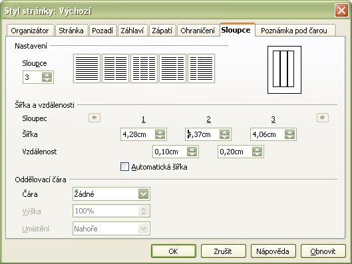Open help with Nápověda button
The height and width of the screenshot is (264, 352).
pyautogui.click(x=273, y=251)
